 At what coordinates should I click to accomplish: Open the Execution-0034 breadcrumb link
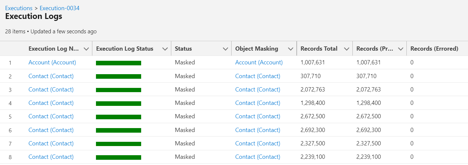point(59,8)
